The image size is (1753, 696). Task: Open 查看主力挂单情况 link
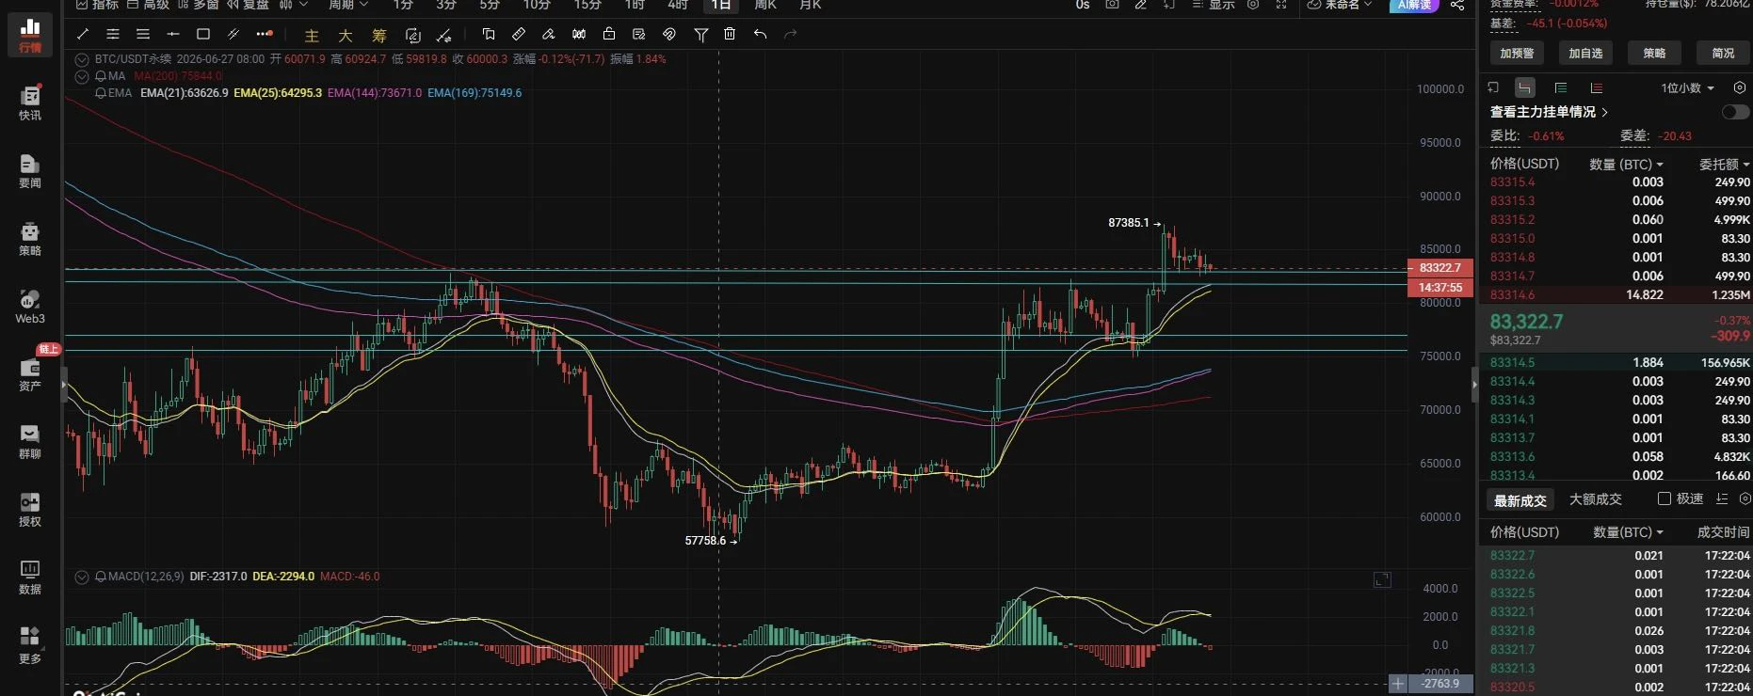[1549, 112]
